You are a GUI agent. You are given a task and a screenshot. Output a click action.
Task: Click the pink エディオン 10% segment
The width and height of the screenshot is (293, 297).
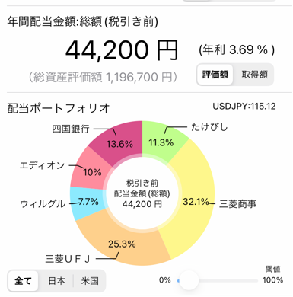pos(89,171)
